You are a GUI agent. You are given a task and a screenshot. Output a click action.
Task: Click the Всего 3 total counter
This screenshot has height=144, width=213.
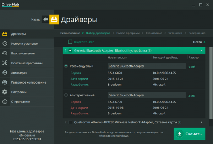point(199,42)
